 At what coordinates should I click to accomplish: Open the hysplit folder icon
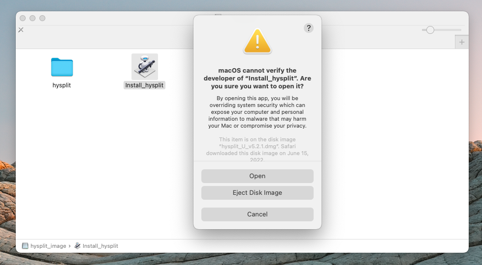click(x=62, y=67)
